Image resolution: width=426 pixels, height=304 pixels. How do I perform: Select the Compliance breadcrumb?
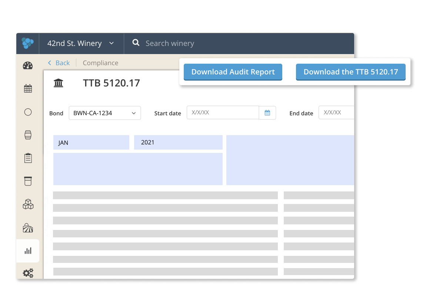click(x=100, y=63)
